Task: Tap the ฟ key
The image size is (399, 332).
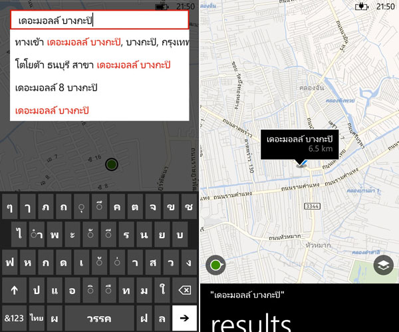Action: click(x=10, y=262)
